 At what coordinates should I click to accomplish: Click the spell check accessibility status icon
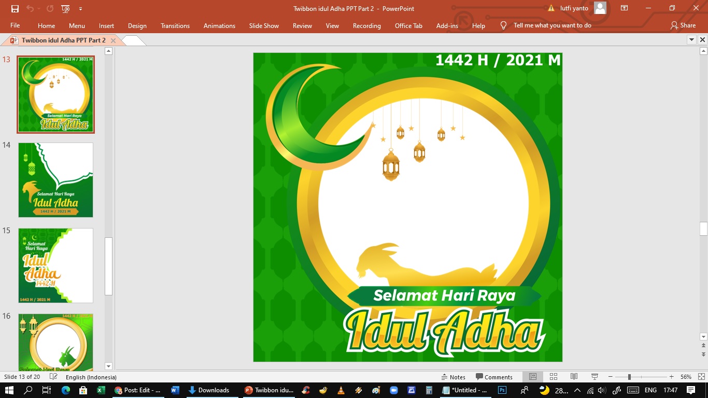[53, 377]
